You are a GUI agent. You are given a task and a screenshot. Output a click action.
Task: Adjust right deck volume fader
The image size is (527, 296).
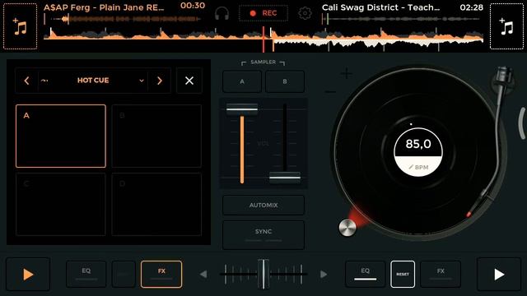[x=285, y=178]
